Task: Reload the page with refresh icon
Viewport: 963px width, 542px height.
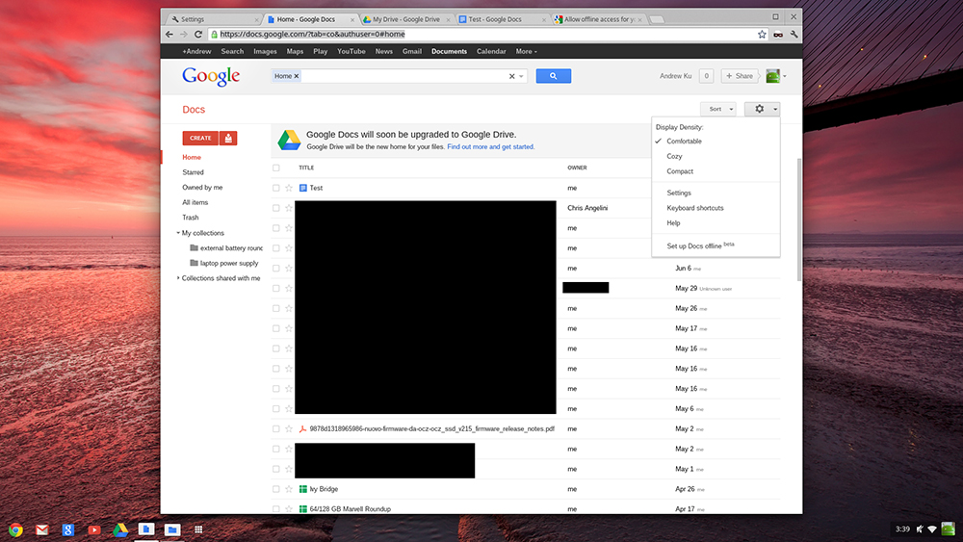Action: click(x=197, y=35)
